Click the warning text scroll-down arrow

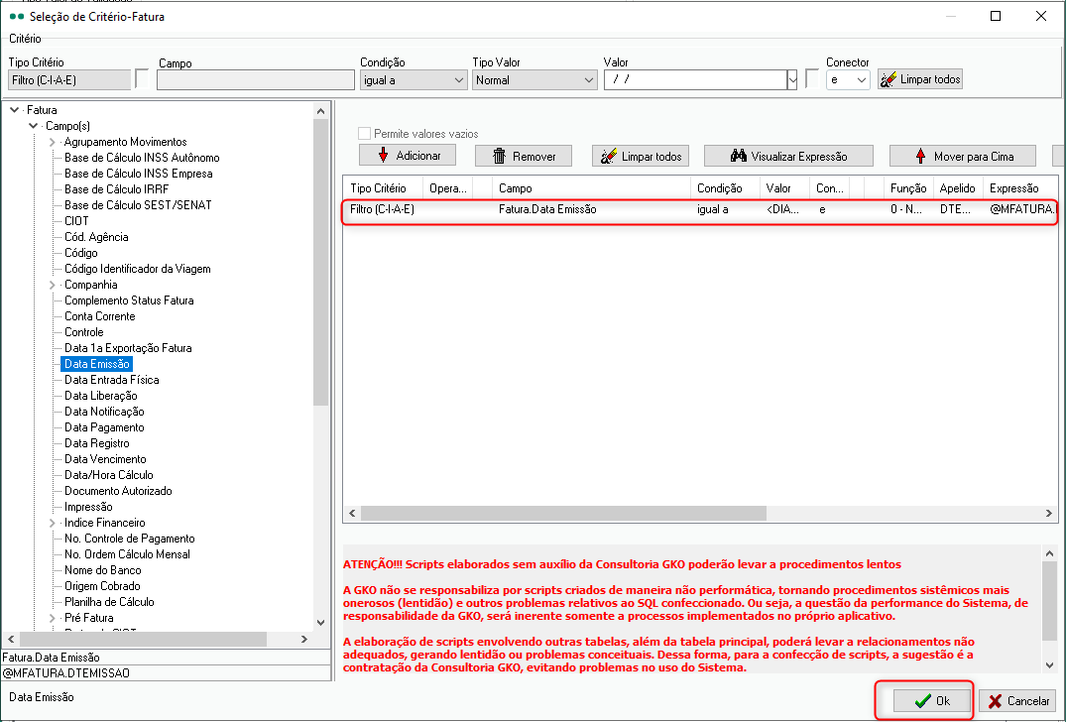click(1050, 665)
